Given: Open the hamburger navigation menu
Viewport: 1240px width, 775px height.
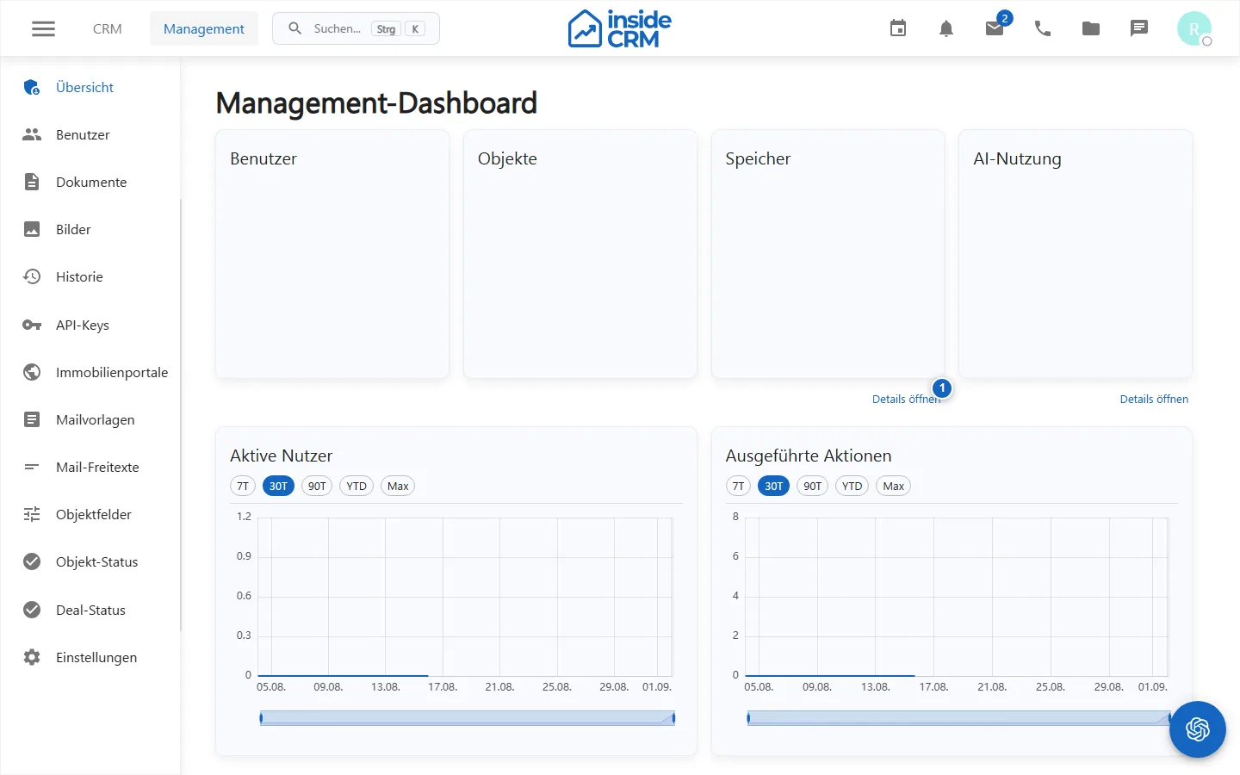Looking at the screenshot, I should pyautogui.click(x=43, y=28).
